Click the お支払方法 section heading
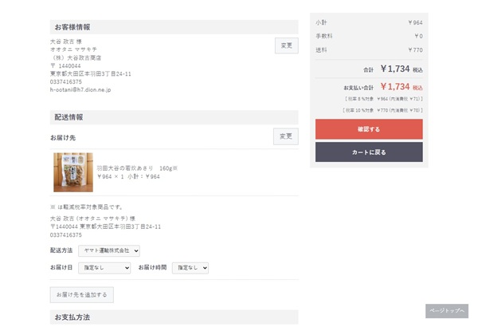This screenshot has height=327, width=478. (x=72, y=317)
